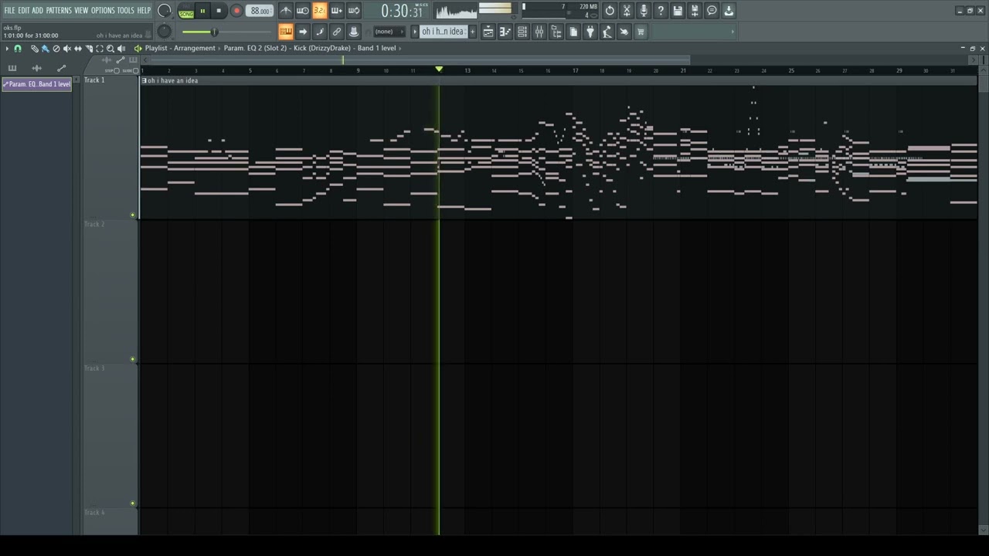The width and height of the screenshot is (989, 556).
Task: Toggle note/clip grouping link icon
Action: [337, 32]
